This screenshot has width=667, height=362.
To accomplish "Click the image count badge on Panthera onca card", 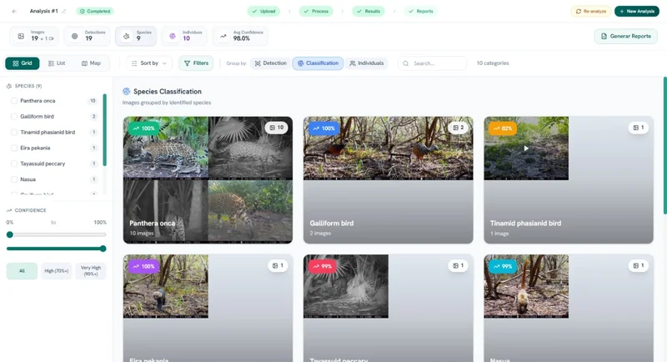I will coord(276,128).
